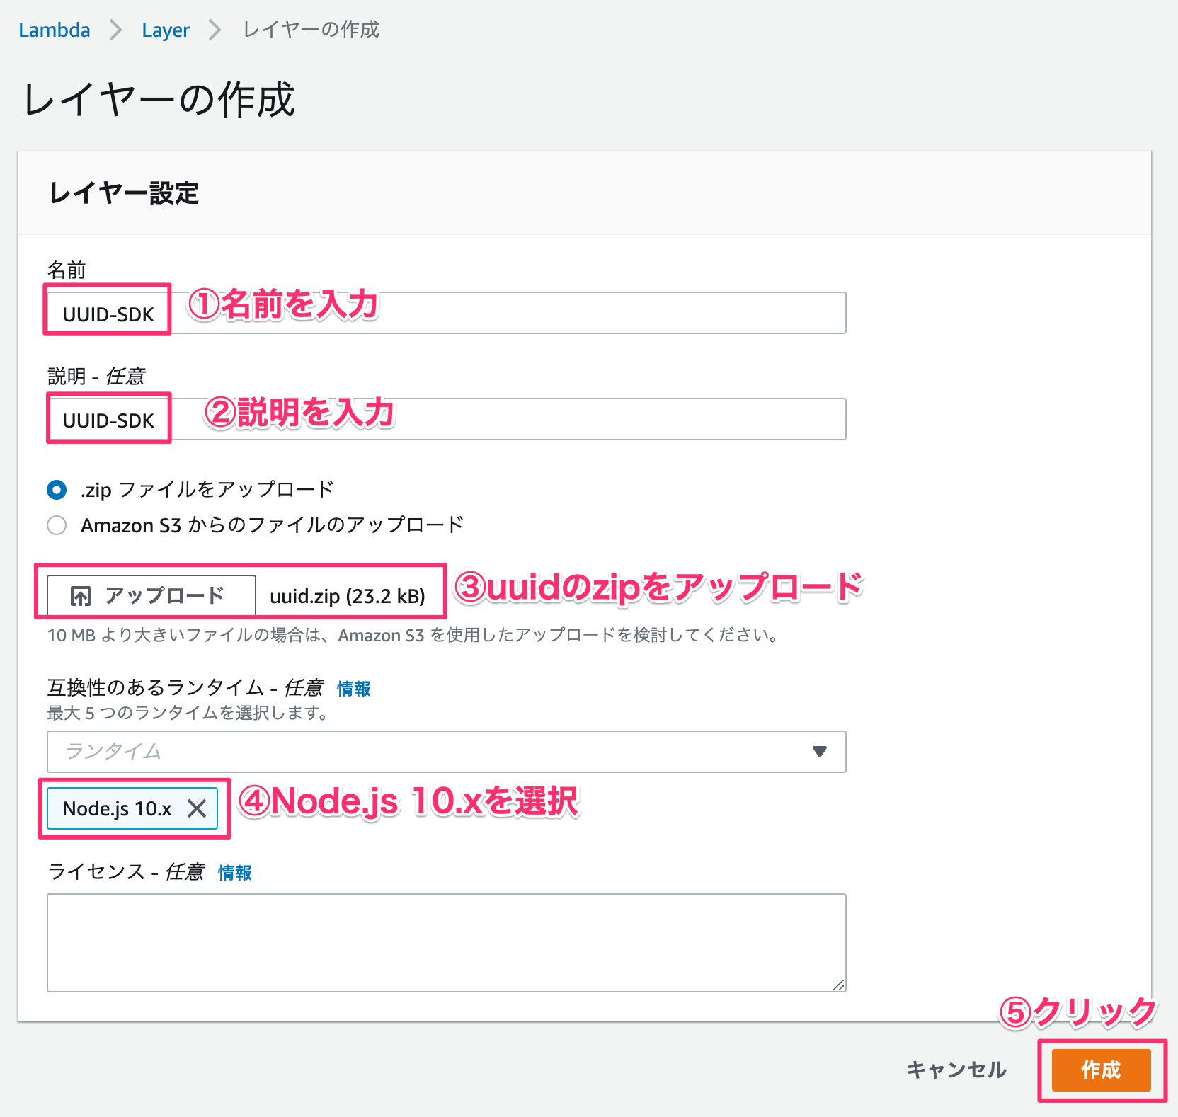Image resolution: width=1178 pixels, height=1117 pixels.
Task: Go to the Layer breadcrumb link
Action: [x=165, y=30]
